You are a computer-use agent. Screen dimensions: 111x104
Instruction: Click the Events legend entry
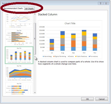click(x=71, y=56)
